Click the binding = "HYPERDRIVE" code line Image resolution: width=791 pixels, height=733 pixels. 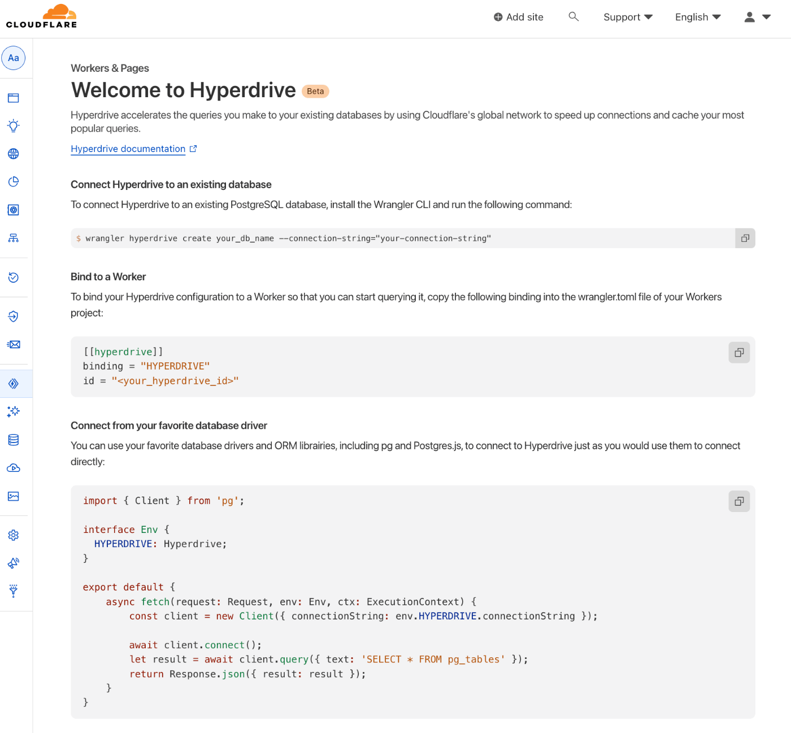[x=146, y=366]
